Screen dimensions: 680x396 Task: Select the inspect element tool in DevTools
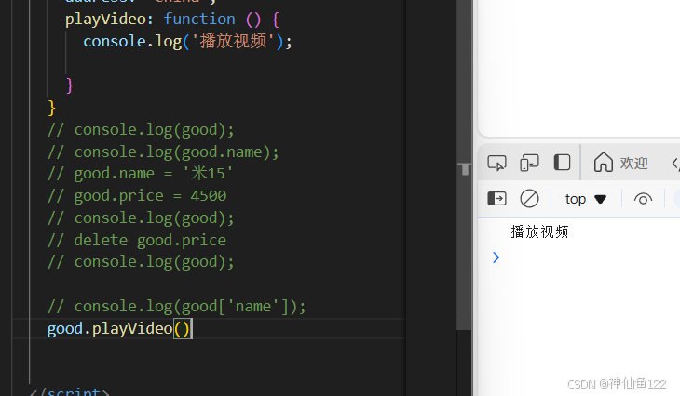496,164
